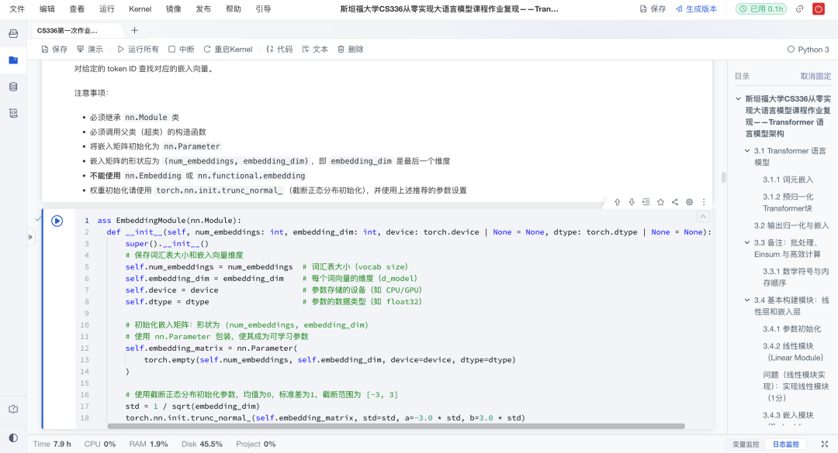Open the 编辑 menu
The width and height of the screenshot is (838, 453).
click(47, 9)
